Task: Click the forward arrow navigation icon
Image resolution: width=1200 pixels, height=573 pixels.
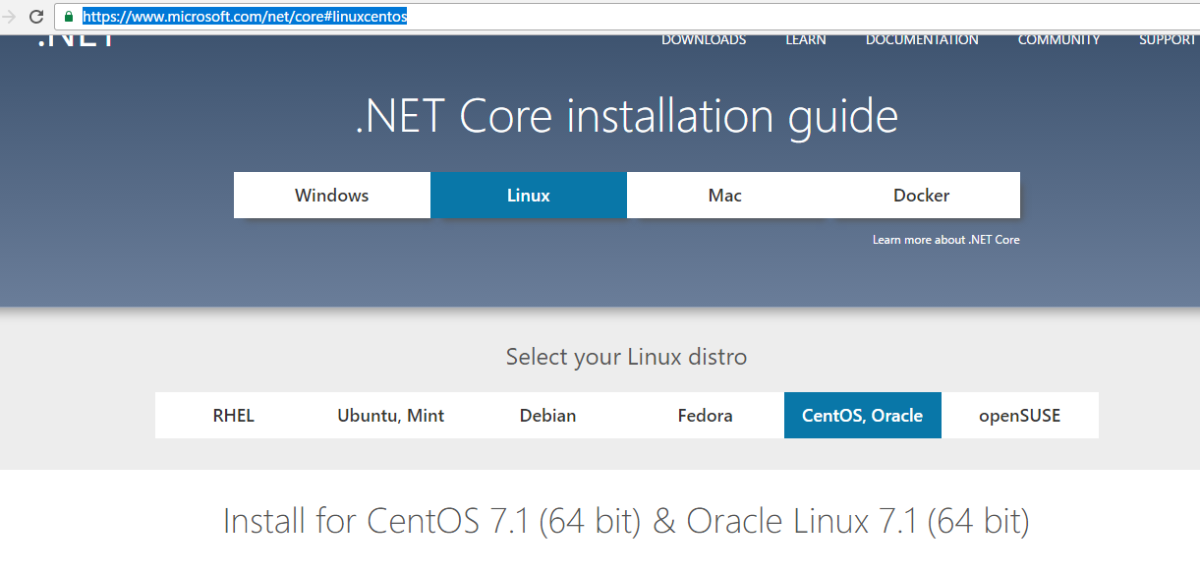Action: pyautogui.click(x=9, y=17)
